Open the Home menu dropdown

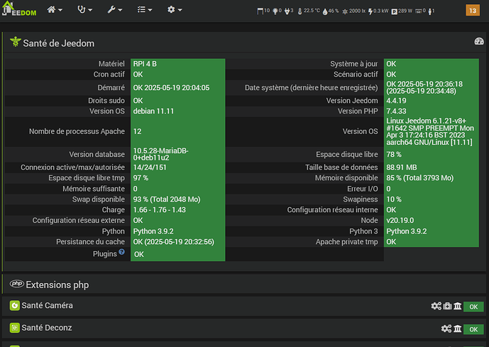click(x=55, y=10)
